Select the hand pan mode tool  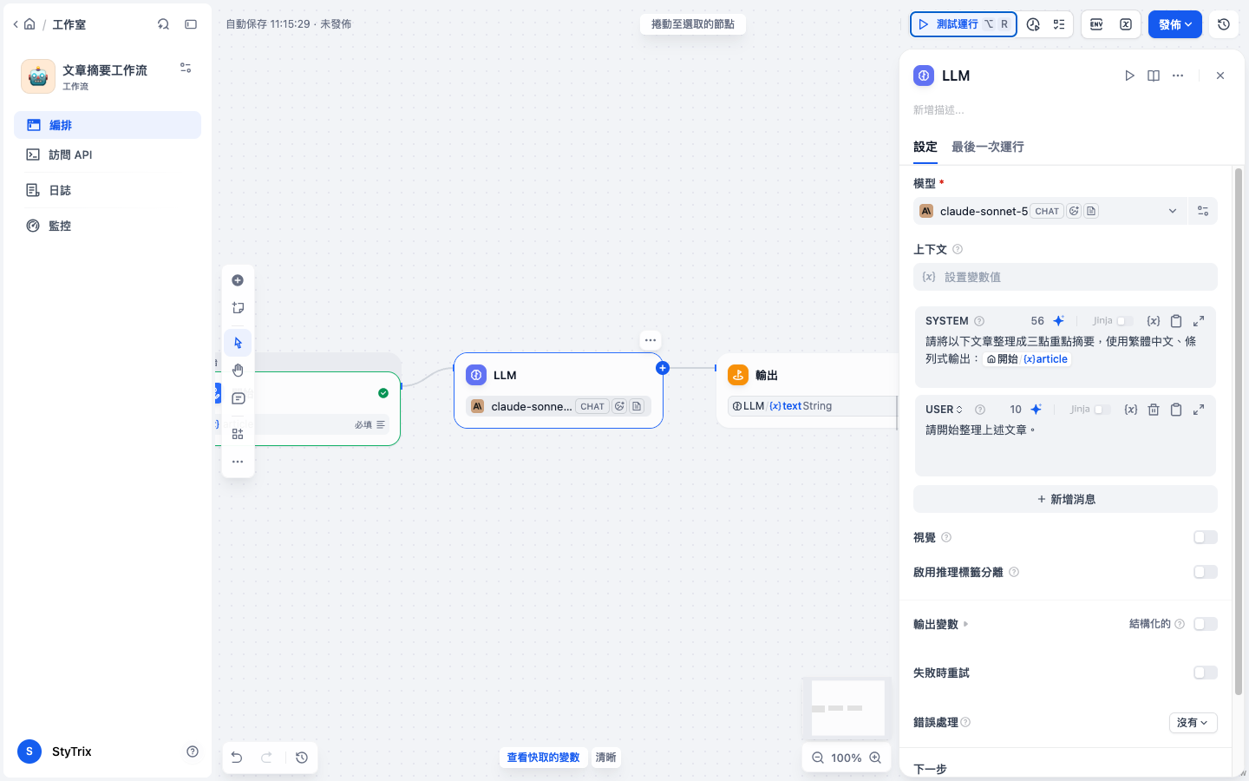click(238, 371)
